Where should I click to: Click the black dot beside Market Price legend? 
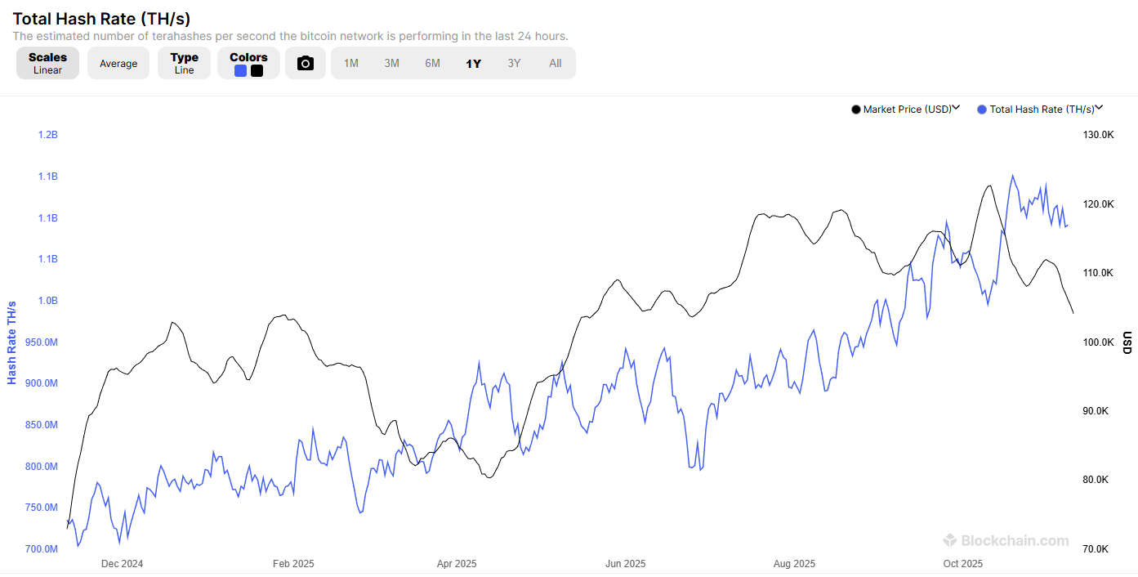[855, 109]
